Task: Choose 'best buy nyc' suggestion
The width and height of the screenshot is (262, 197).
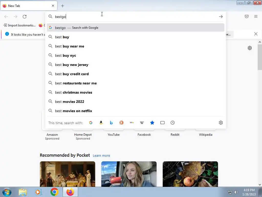Action: point(136,55)
